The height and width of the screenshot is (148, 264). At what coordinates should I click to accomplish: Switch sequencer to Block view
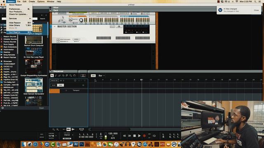(x=54, y=85)
